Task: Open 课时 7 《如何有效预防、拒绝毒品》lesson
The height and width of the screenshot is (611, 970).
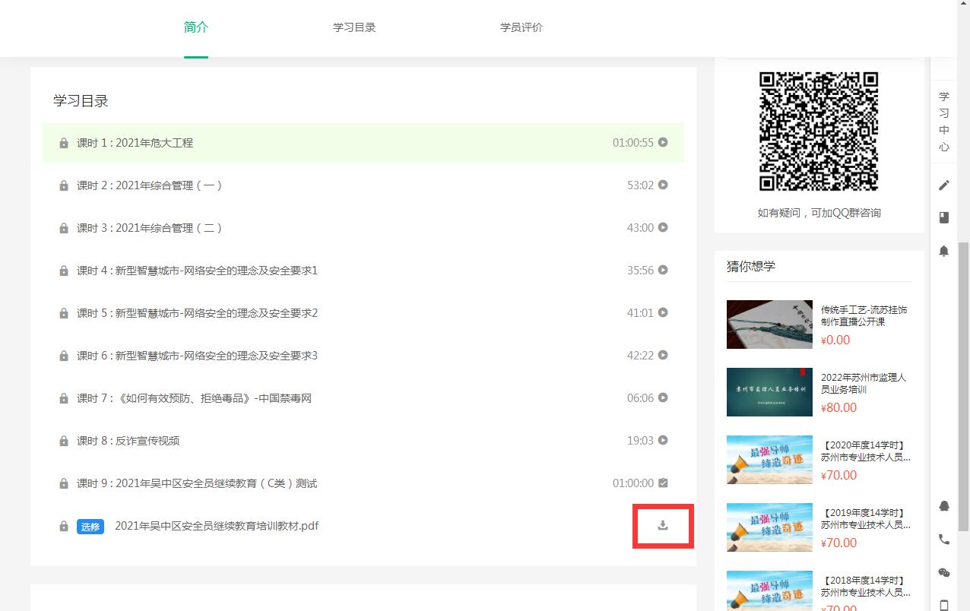Action: click(x=194, y=398)
